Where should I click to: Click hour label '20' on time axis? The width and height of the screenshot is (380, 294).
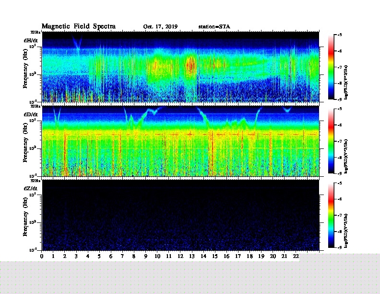pos(273,256)
